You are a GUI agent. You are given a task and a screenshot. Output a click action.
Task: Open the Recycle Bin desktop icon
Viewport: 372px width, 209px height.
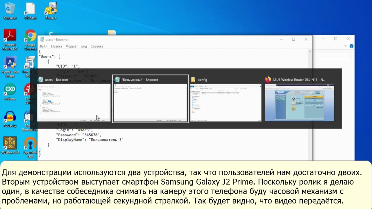[x=10, y=11]
